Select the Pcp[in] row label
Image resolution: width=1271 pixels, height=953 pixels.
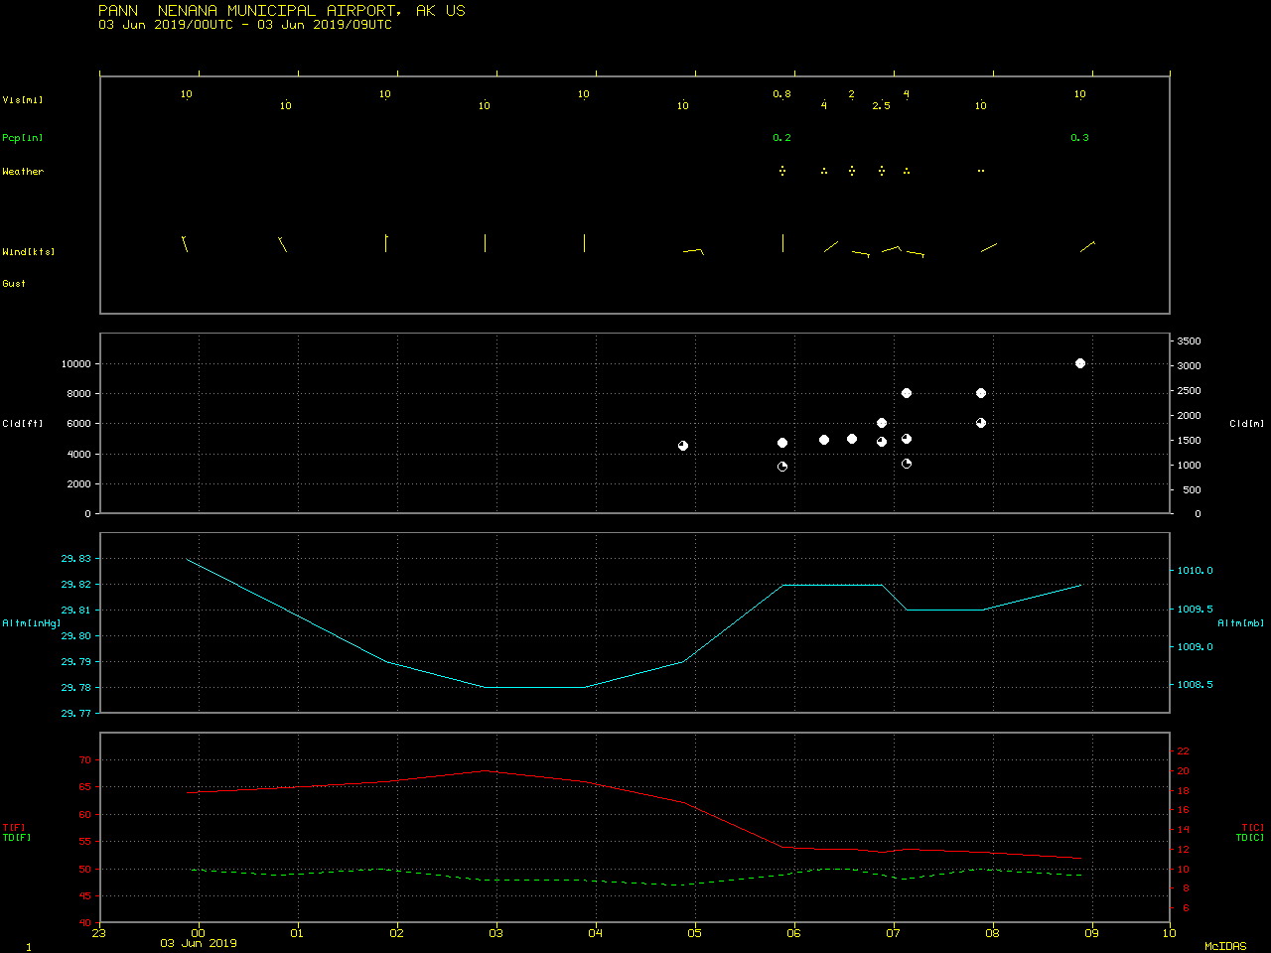23,138
